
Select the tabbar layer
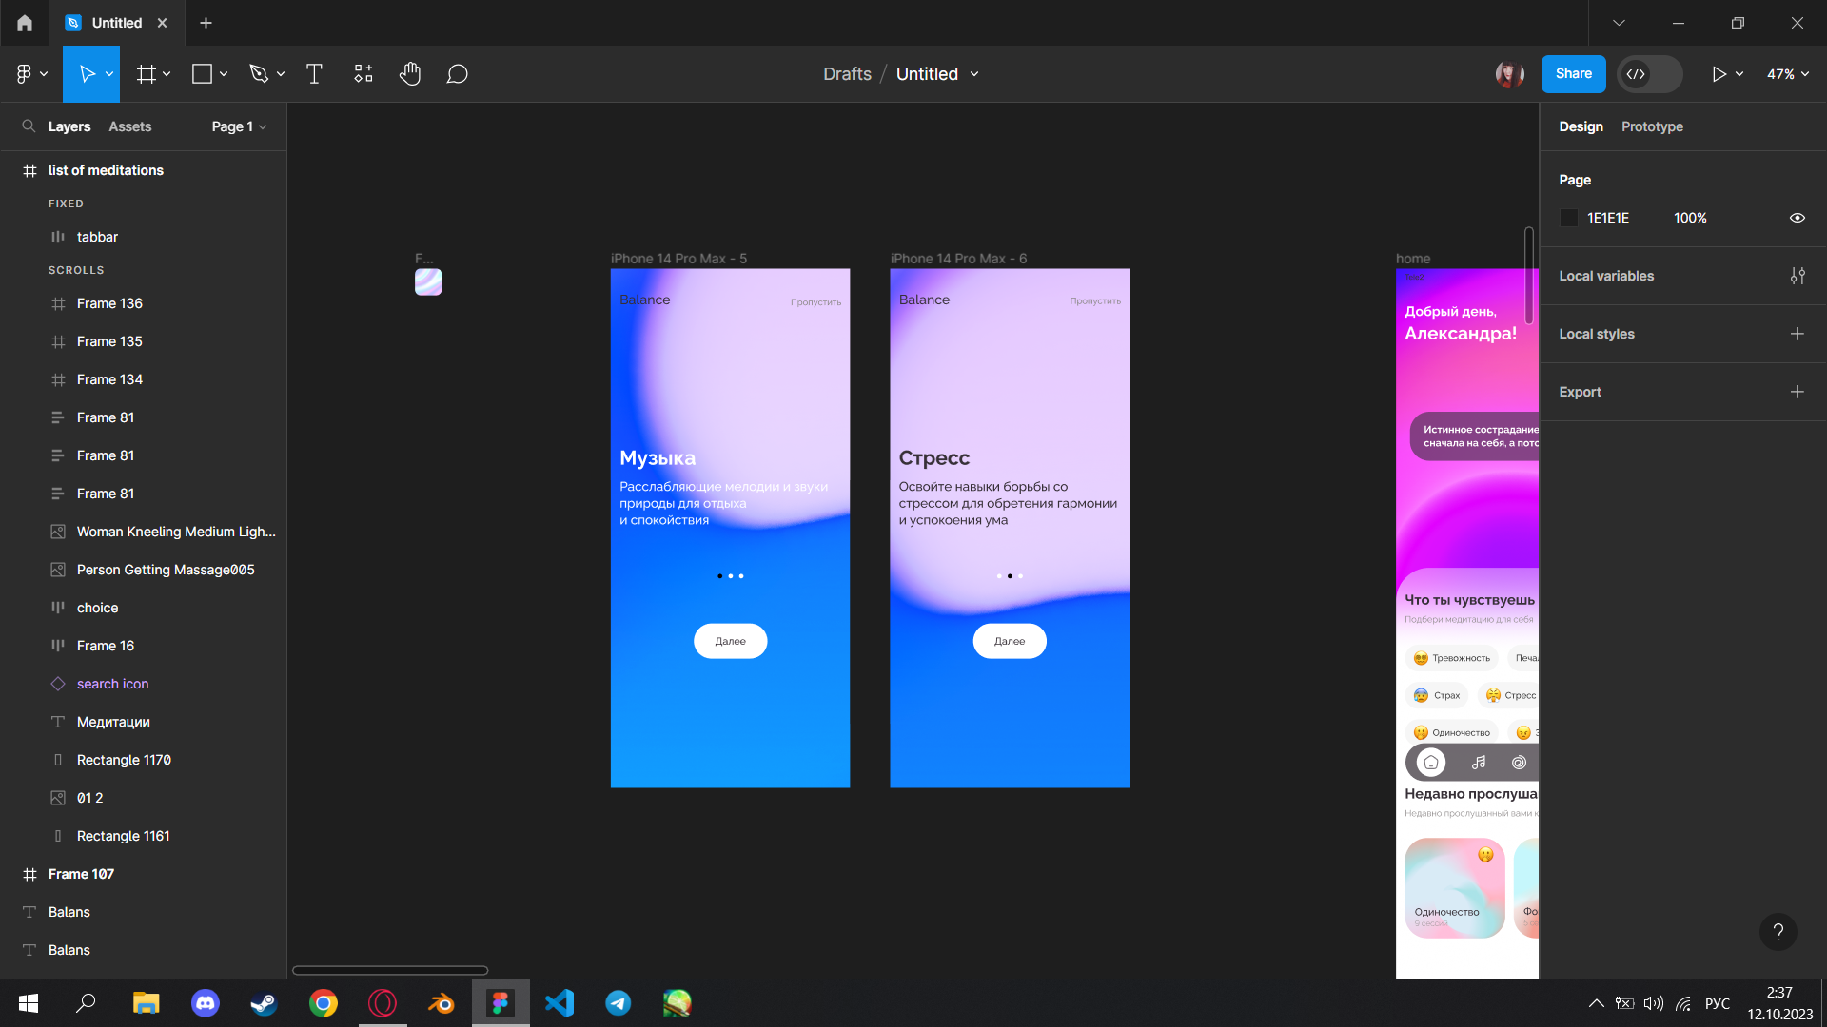coord(143,237)
